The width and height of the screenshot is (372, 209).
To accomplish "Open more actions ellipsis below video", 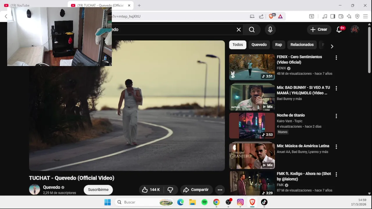I will (x=220, y=190).
